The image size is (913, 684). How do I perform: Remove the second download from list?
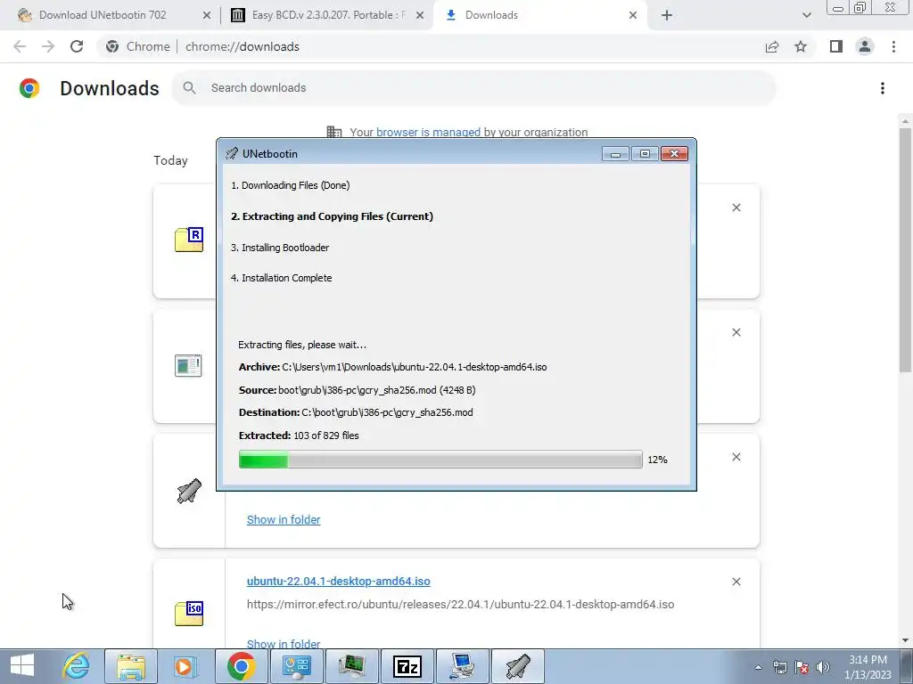coord(736,332)
